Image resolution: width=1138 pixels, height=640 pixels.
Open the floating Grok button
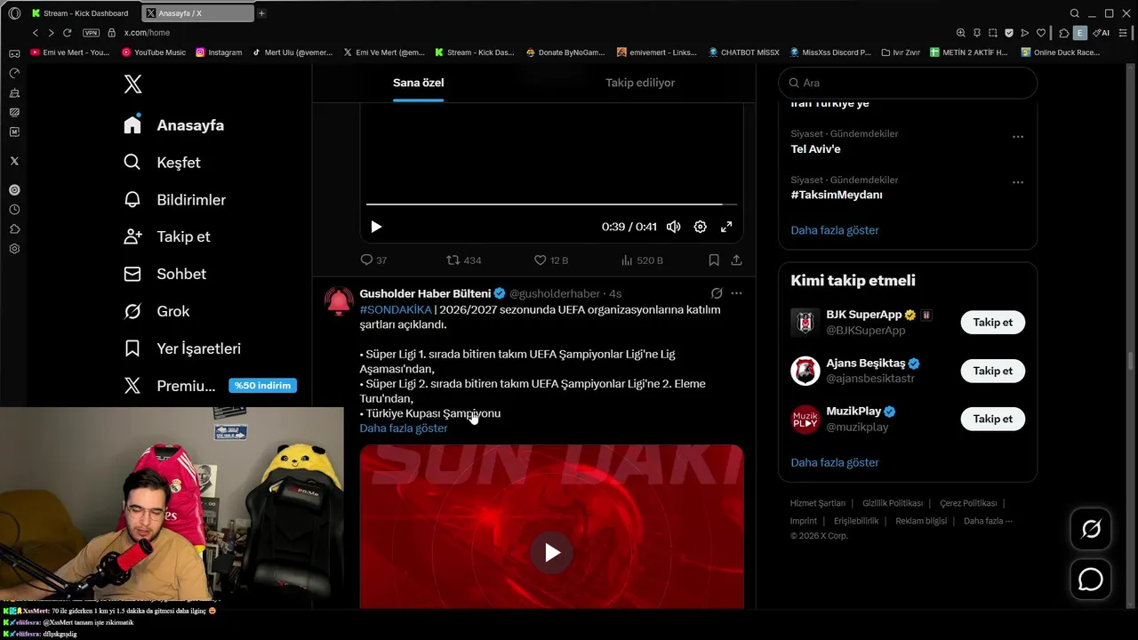(x=1091, y=530)
